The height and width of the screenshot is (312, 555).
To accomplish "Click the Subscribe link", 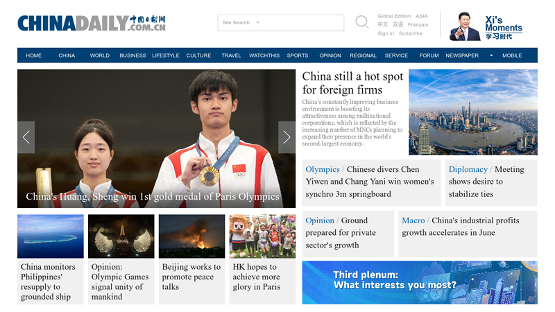I will [x=411, y=33].
